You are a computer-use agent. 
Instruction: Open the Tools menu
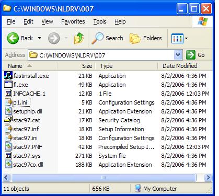point(100,21)
